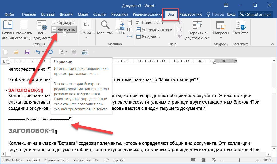Click Вход sign-in link

(x=231, y=14)
